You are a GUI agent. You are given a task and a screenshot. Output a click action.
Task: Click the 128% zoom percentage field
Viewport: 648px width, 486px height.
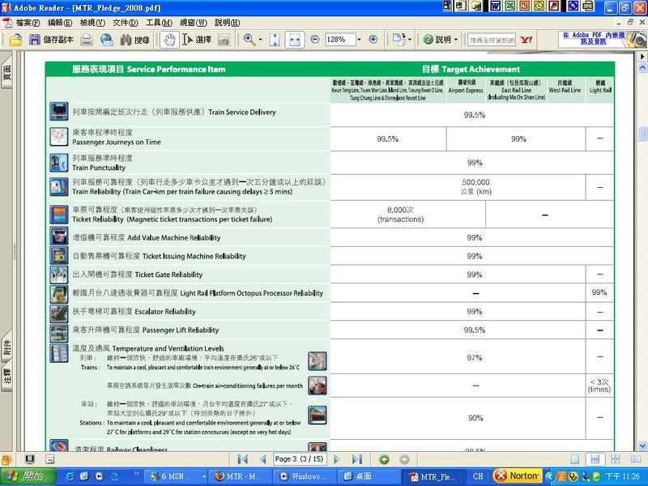tap(339, 40)
